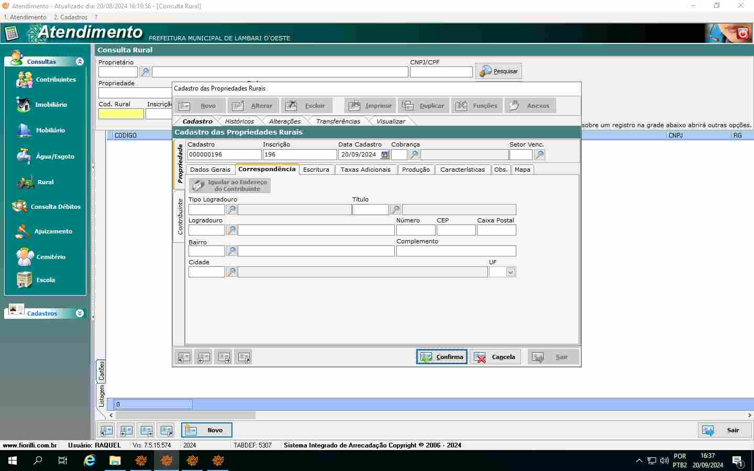
Task: Expand the Cadastros sidebar panel
Action: (80, 313)
